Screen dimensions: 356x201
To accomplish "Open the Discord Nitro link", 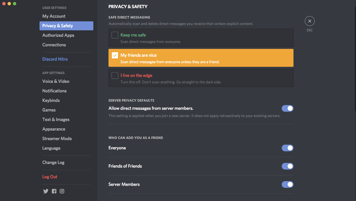I will [x=55, y=59].
